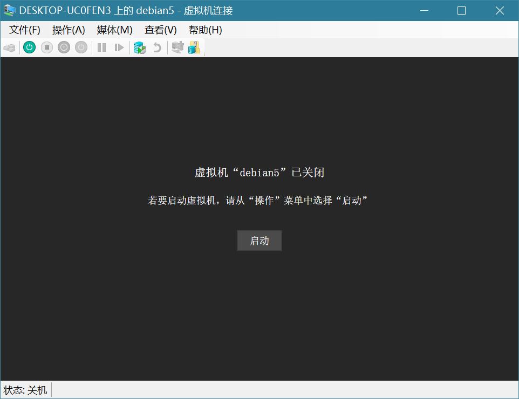
Task: Open the 查看(V) menu
Action: click(160, 30)
